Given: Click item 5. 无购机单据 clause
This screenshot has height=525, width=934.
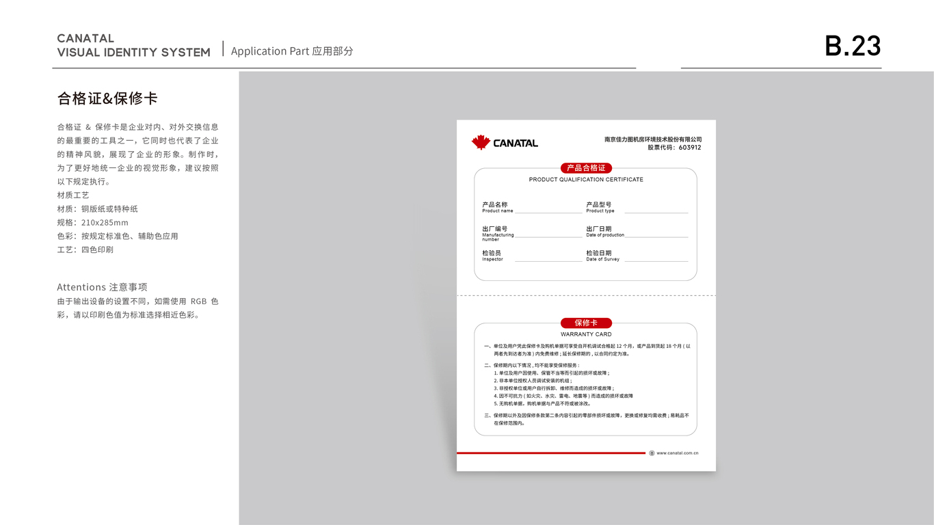Looking at the screenshot, I should pyautogui.click(x=542, y=403).
